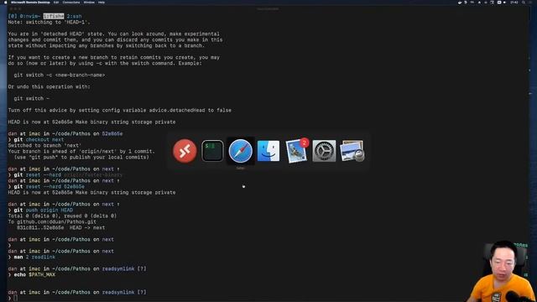This screenshot has width=537, height=302.
Task: Click the 'git switch -c <new-branch-name>' line
Action: pos(60,75)
